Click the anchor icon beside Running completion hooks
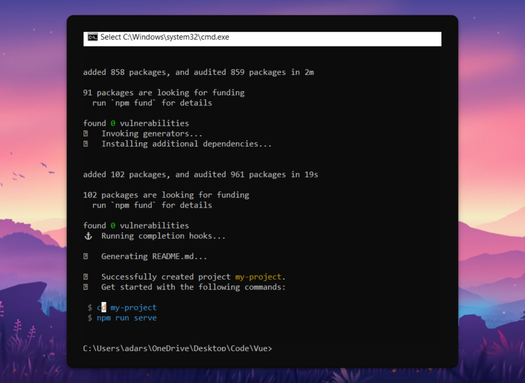The height and width of the screenshot is (383, 525). tap(87, 236)
